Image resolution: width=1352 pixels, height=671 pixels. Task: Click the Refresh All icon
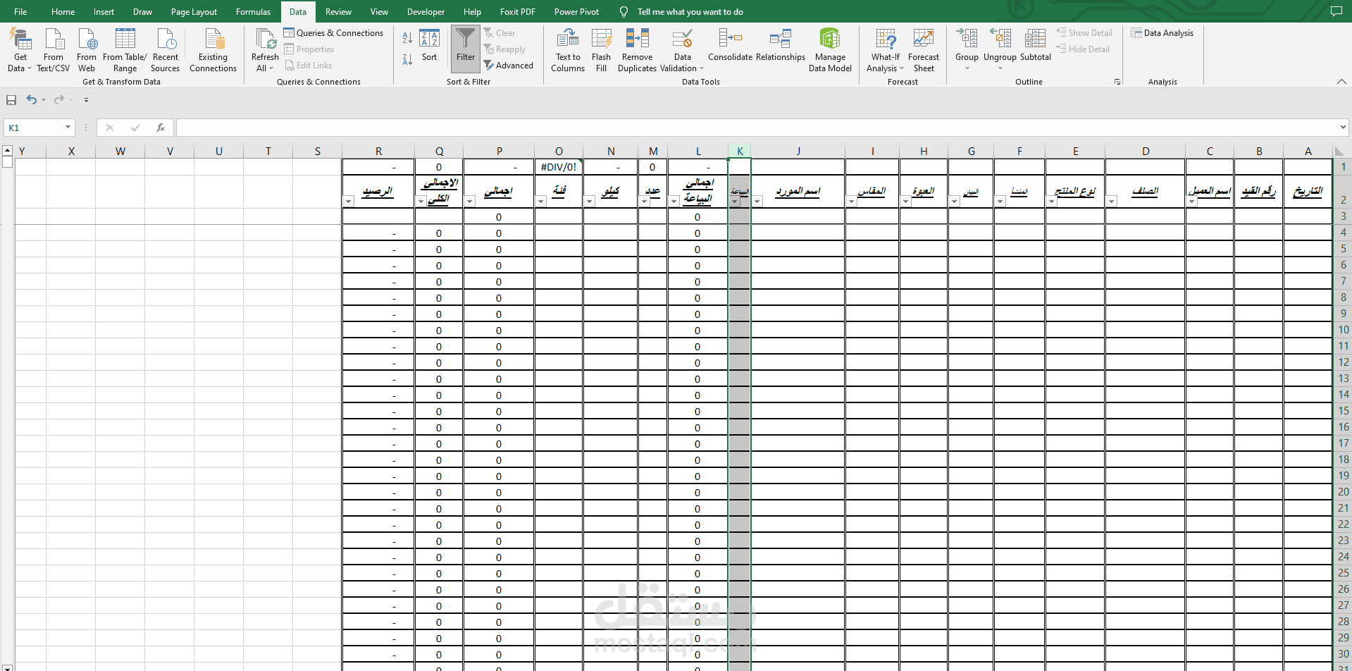pos(265,39)
